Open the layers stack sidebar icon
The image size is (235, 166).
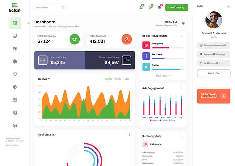(15, 126)
